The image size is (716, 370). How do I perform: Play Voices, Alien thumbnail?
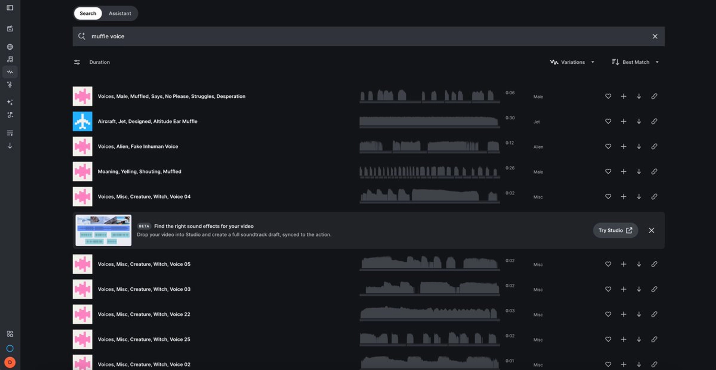tap(82, 146)
